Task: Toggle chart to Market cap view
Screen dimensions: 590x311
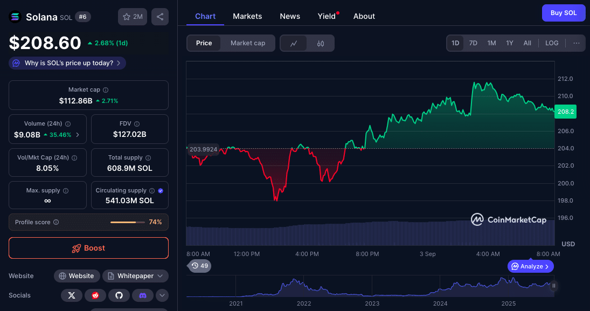Action: pos(248,43)
